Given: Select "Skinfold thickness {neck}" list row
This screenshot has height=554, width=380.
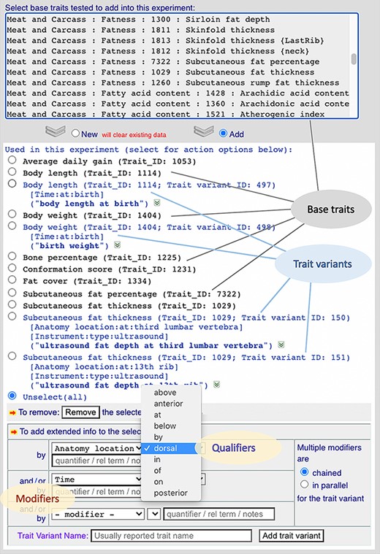Looking at the screenshot, I should point(178,51).
